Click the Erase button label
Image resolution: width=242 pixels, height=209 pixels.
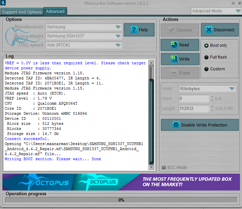click(x=184, y=73)
